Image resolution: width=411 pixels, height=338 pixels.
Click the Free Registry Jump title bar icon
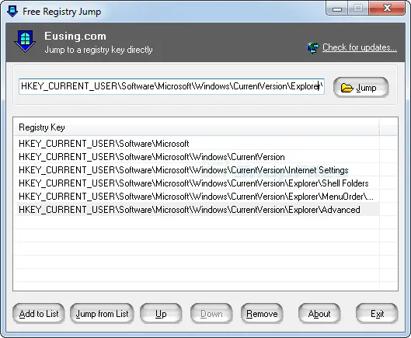[12, 11]
